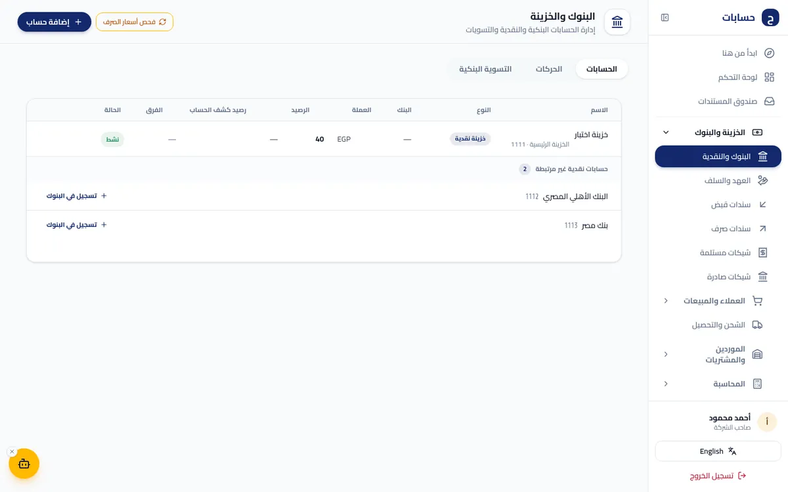Collapse the الخزينة والبنوك section chevron
This screenshot has height=492, width=788.
(x=666, y=133)
